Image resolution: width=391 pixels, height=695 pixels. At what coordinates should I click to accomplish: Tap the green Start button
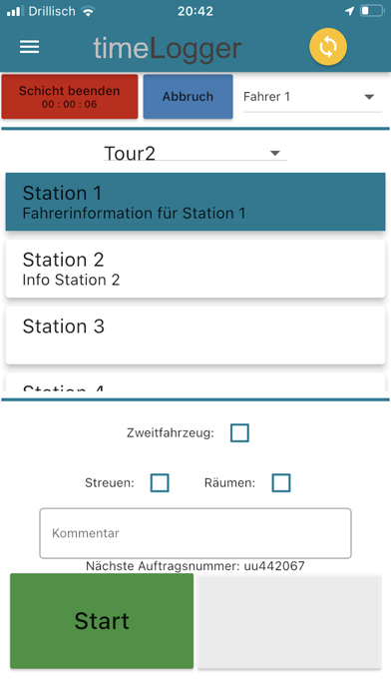click(102, 620)
